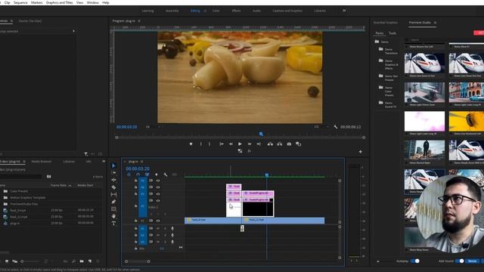Export a frame with the camera icon
Viewport: 484px width, 272px height.
tap(289, 144)
